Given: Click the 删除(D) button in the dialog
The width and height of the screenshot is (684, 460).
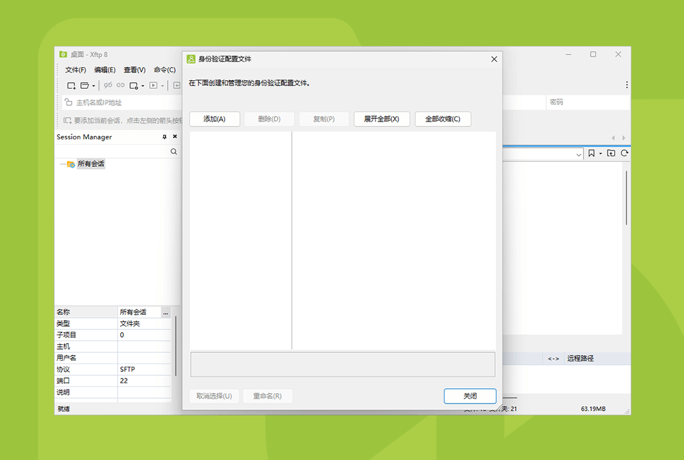Looking at the screenshot, I should click(x=269, y=119).
